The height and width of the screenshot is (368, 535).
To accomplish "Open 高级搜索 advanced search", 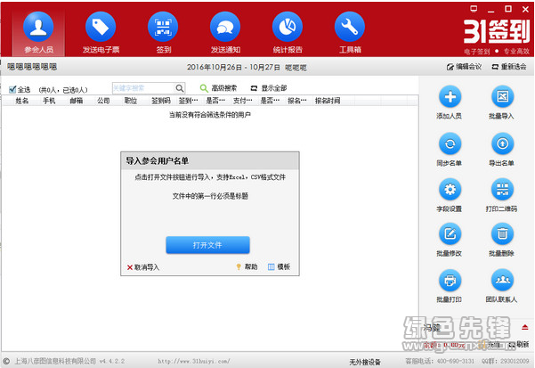I will 218,88.
